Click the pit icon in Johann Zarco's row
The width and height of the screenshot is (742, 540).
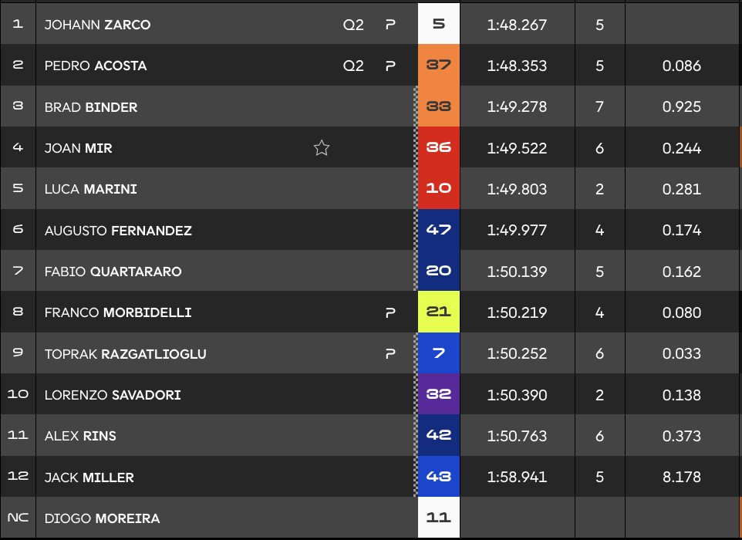(x=390, y=25)
